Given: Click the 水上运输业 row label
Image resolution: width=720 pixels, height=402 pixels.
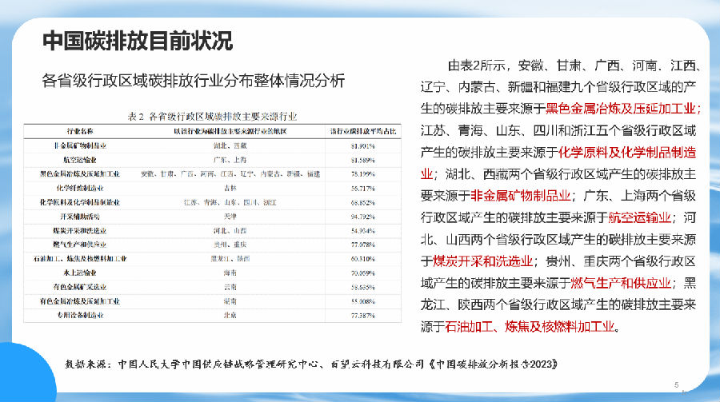Looking at the screenshot, I should [x=80, y=273].
